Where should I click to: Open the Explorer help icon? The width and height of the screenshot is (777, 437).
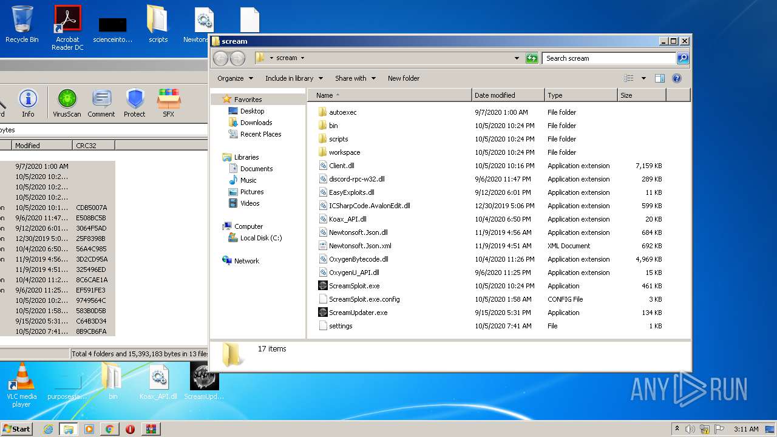click(677, 78)
